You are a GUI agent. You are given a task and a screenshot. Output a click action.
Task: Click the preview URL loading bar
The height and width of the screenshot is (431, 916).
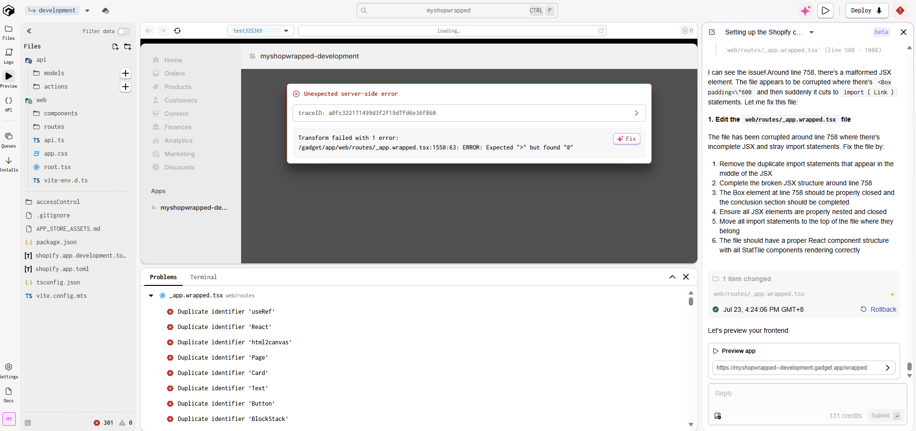pyautogui.click(x=452, y=31)
